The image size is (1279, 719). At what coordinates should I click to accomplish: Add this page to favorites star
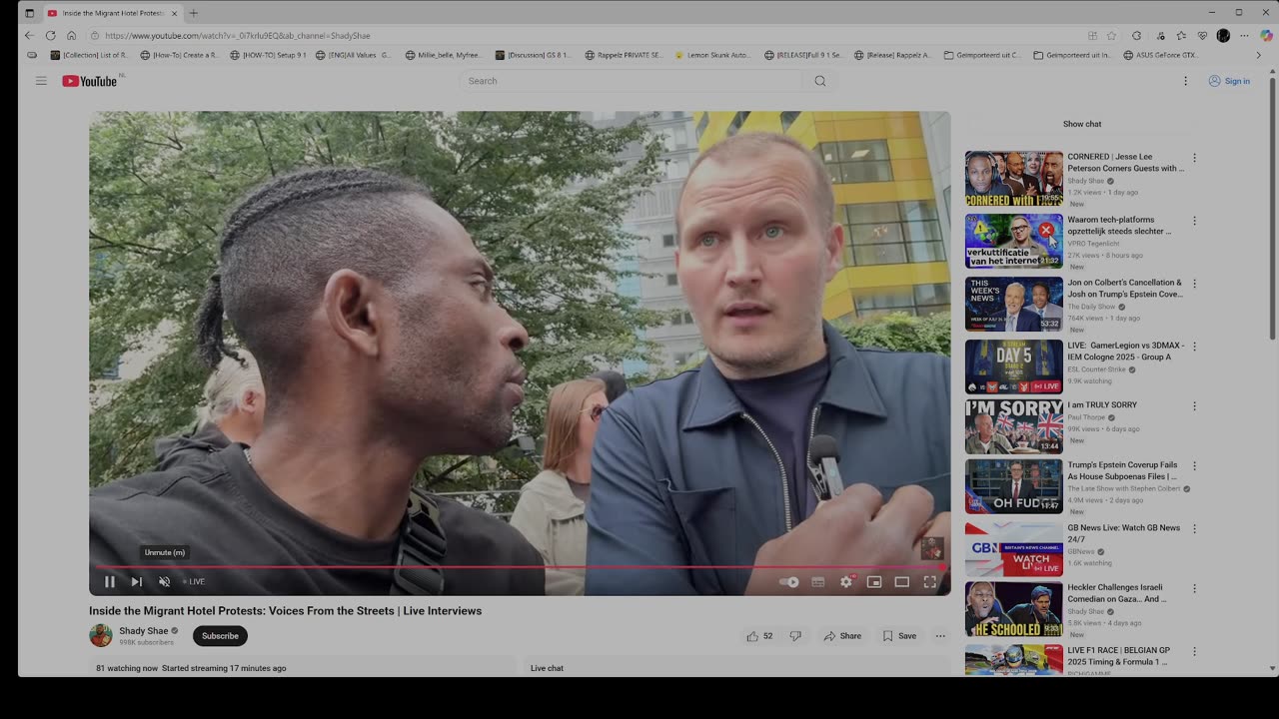(1111, 36)
